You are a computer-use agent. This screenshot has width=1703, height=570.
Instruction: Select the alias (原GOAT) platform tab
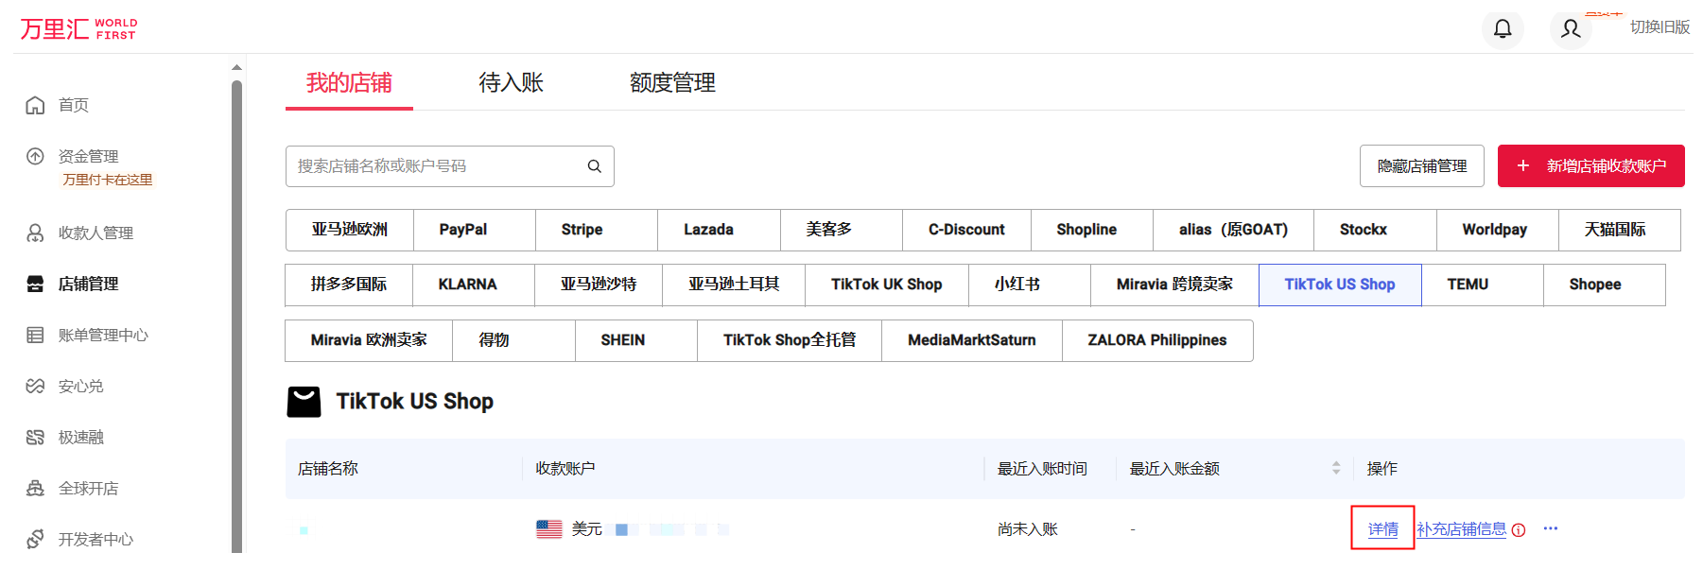pos(1234,230)
